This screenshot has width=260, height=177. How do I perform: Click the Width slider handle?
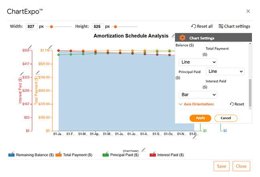pyautogui.click(x=51, y=27)
